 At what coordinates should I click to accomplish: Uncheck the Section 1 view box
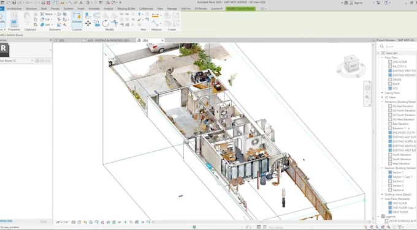coord(390,172)
